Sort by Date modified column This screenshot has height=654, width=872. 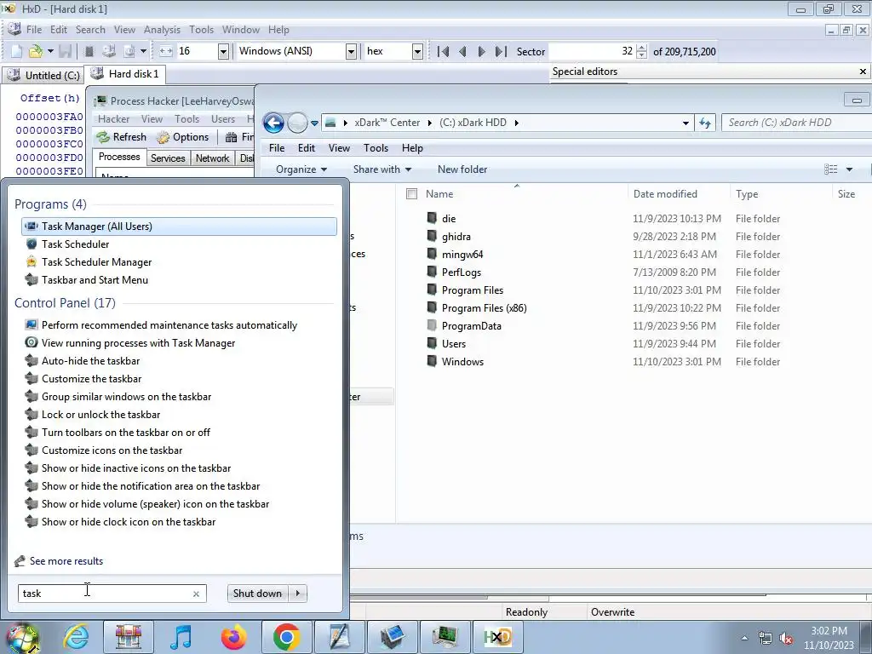coord(665,194)
